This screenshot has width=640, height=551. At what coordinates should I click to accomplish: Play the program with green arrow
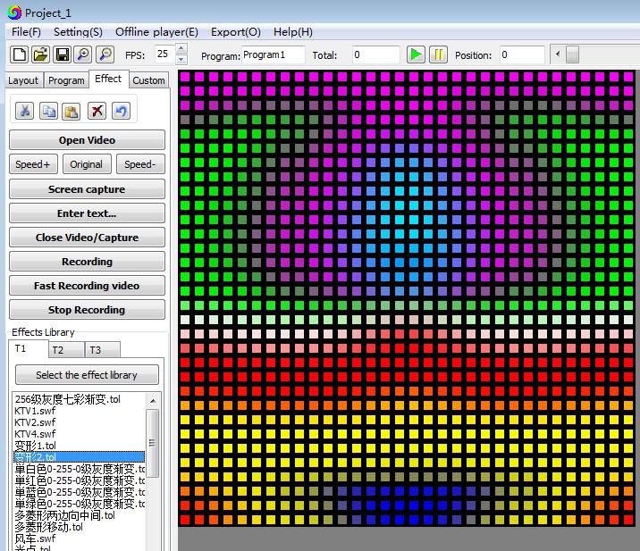click(416, 54)
